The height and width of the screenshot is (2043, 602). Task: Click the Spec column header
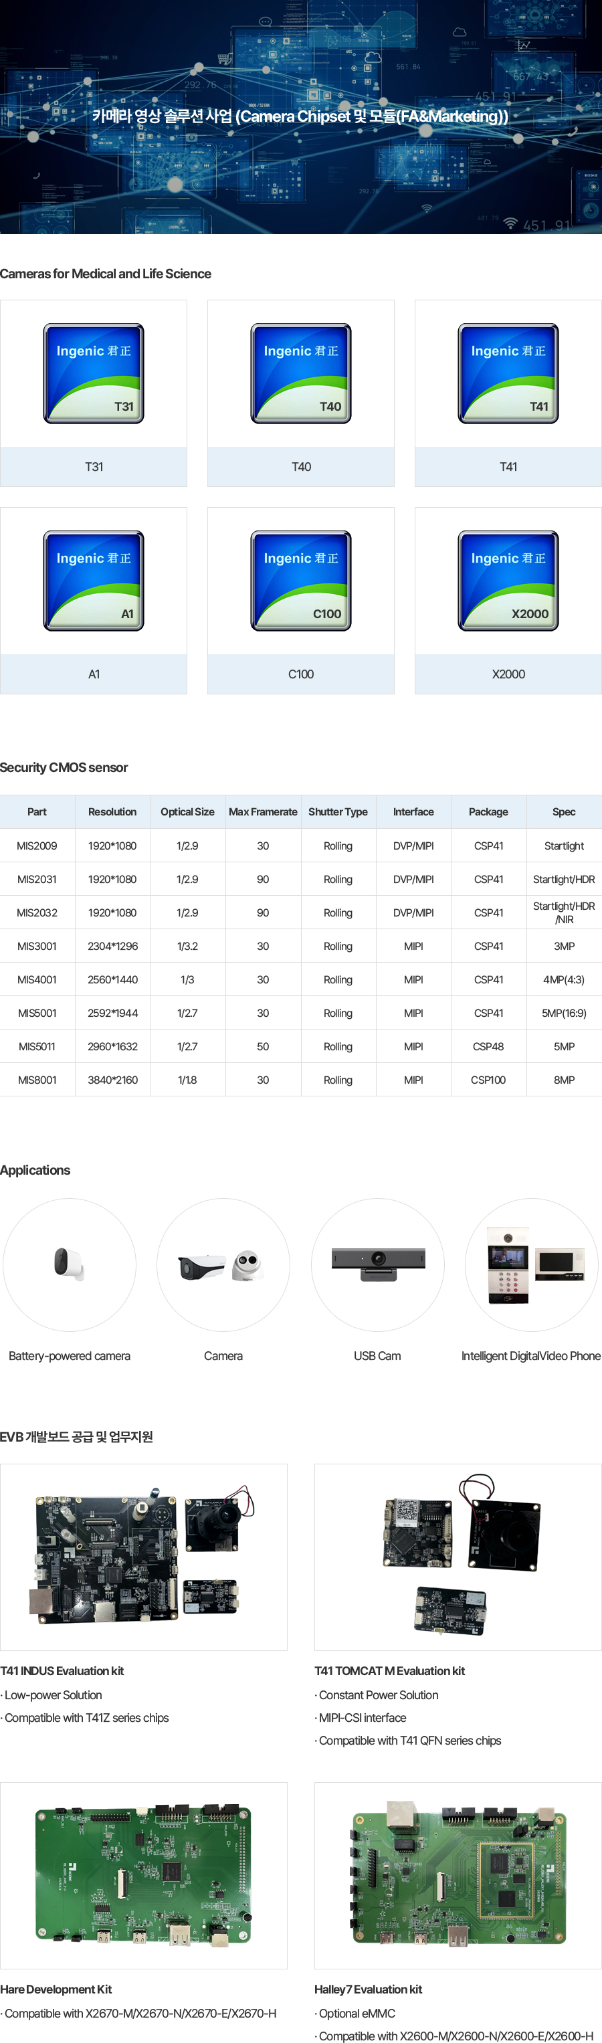(564, 812)
